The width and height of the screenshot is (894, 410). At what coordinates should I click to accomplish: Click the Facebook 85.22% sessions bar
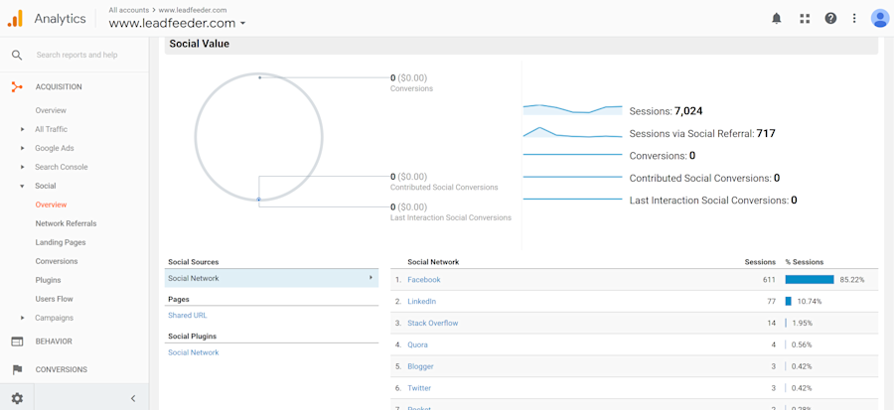pos(810,280)
